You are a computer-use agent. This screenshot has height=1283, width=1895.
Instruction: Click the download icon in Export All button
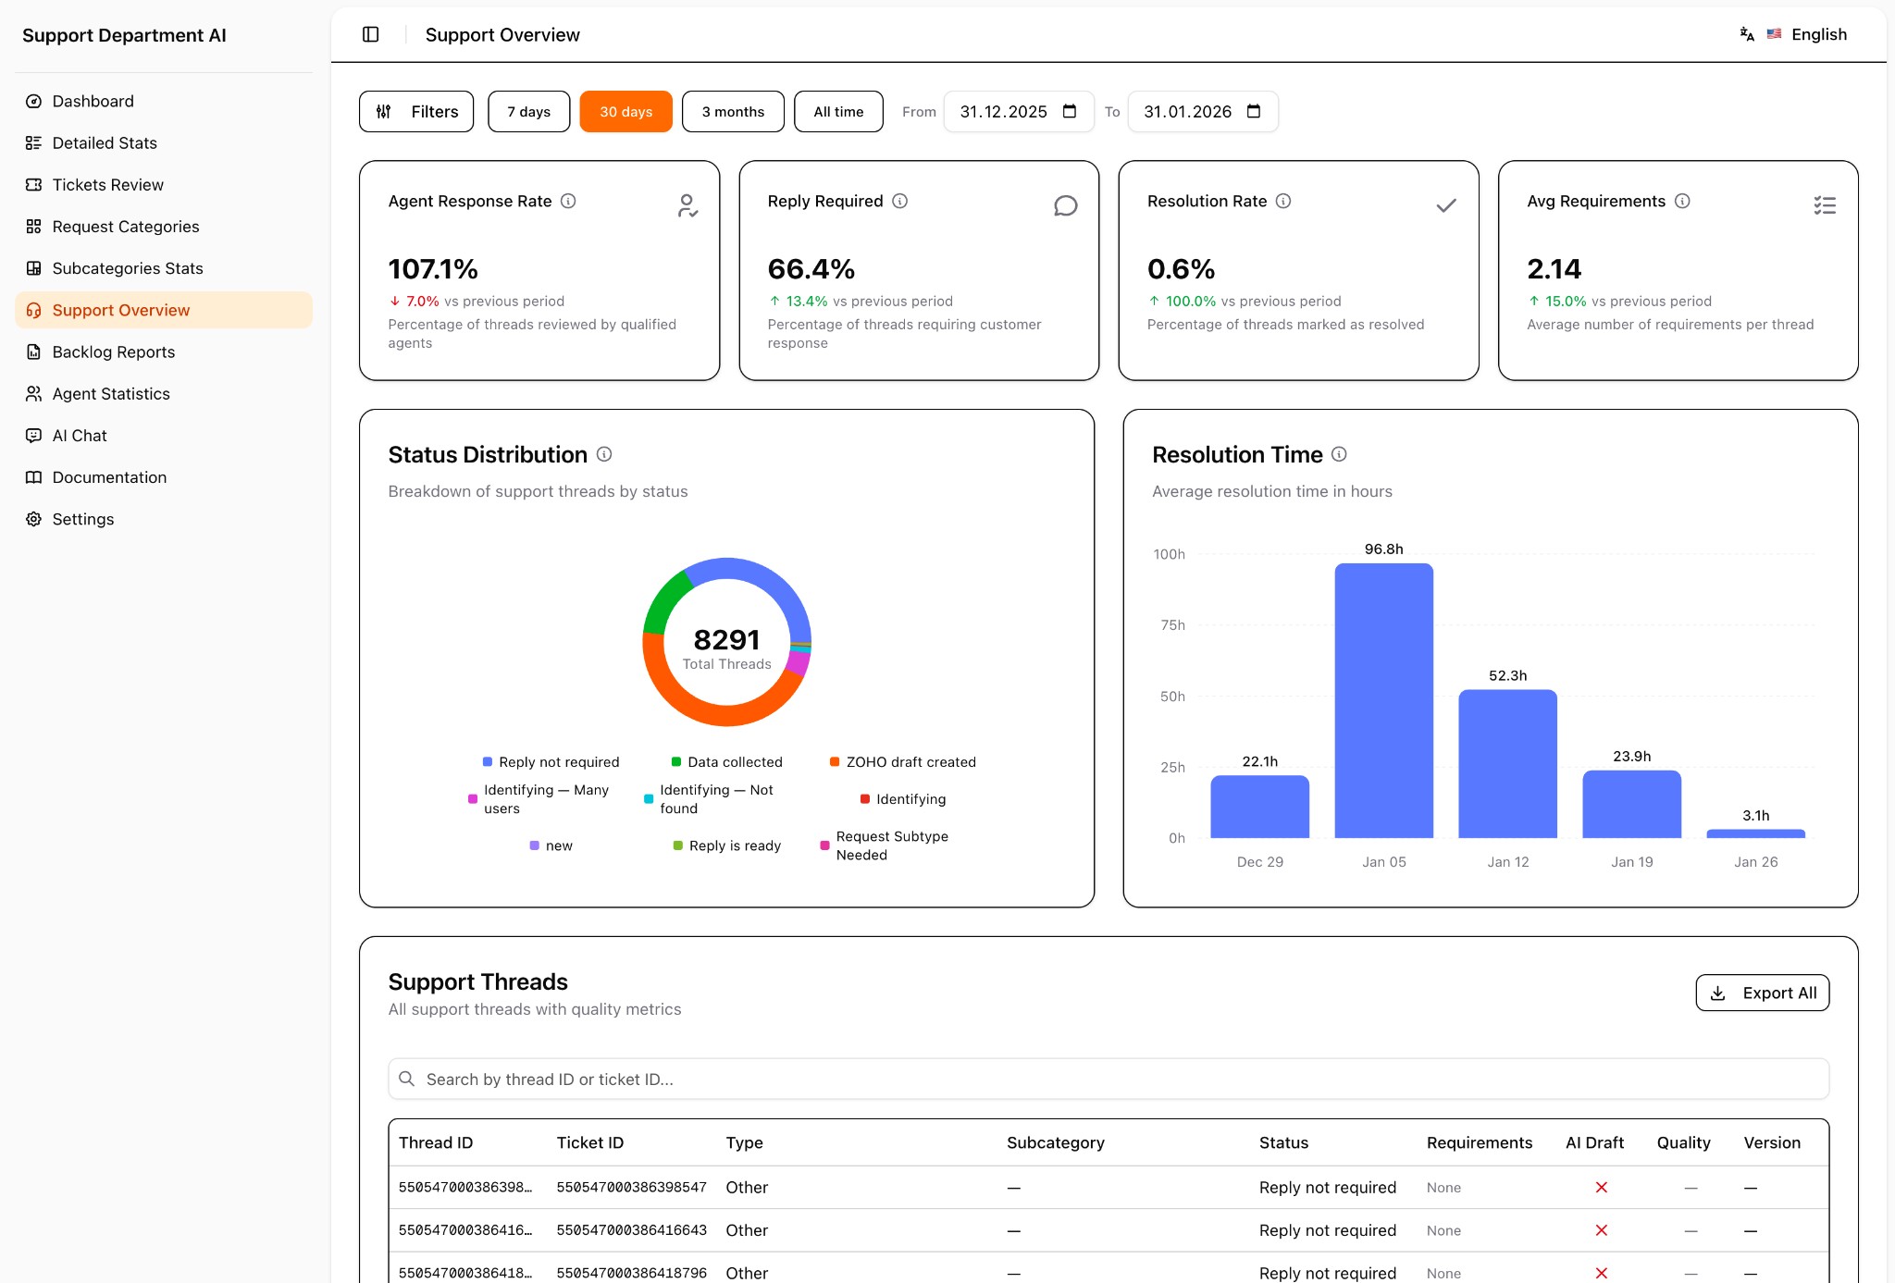pyautogui.click(x=1718, y=993)
